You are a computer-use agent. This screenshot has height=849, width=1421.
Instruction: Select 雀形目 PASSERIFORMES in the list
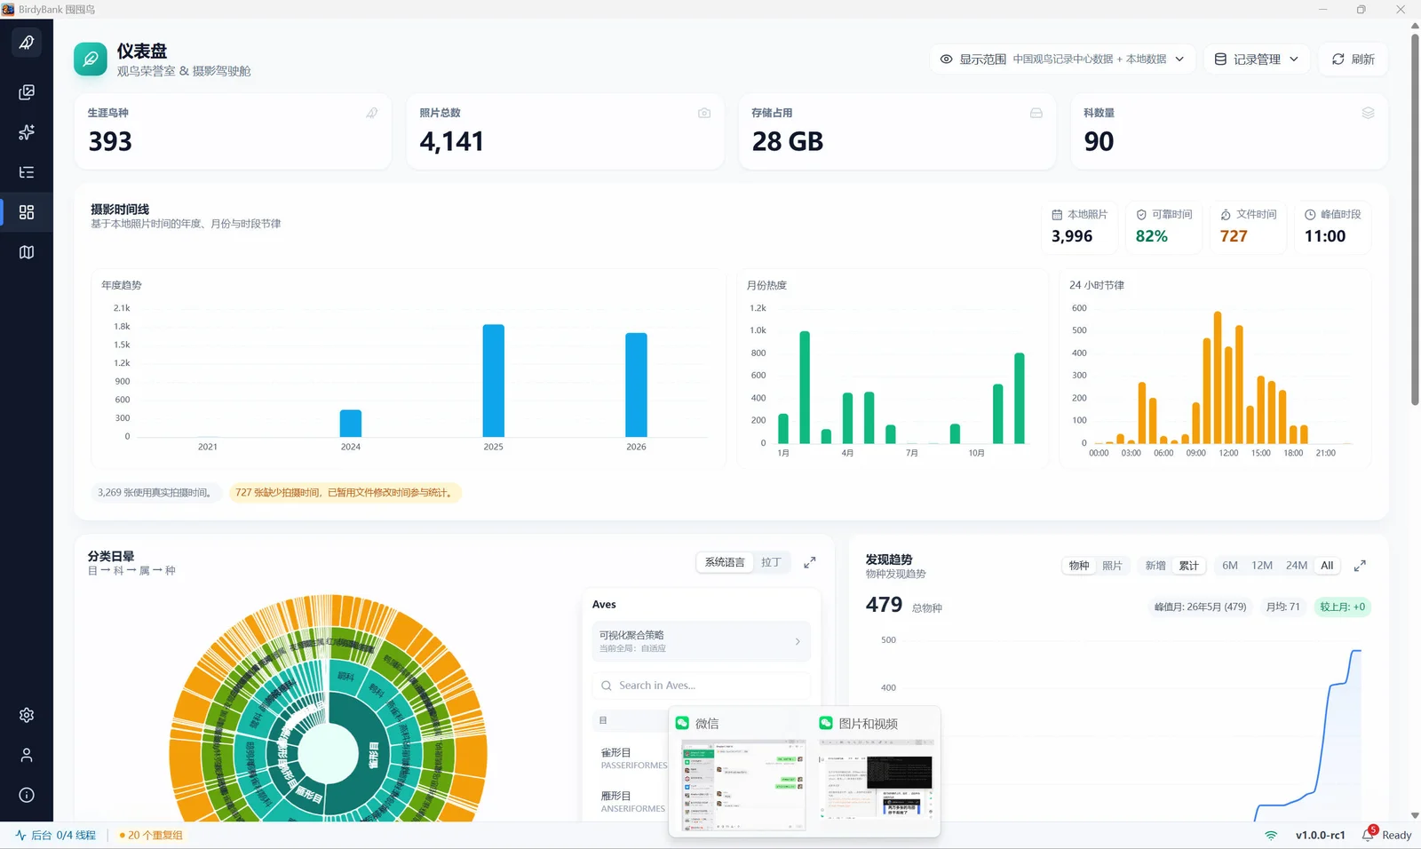click(633, 758)
